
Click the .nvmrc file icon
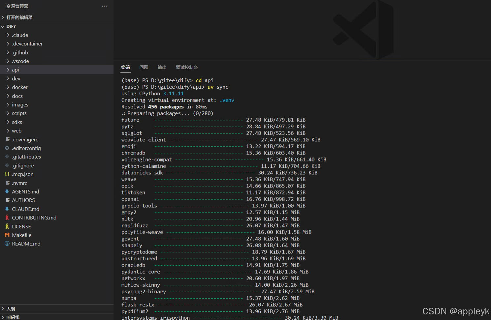click(x=8, y=183)
